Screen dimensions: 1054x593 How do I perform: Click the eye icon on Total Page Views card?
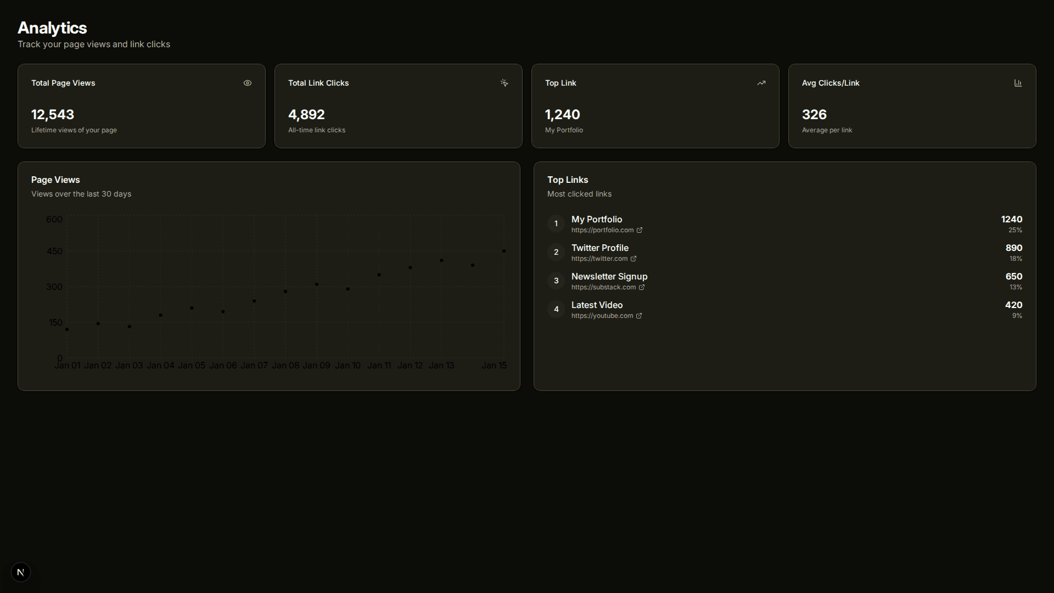pos(247,83)
